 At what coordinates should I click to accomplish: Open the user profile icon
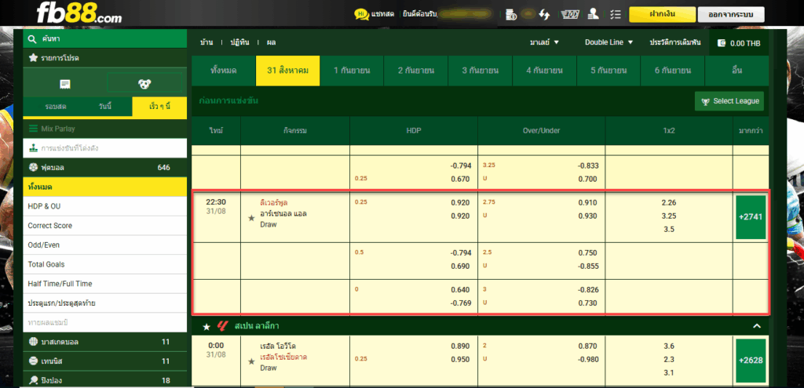pyautogui.click(x=594, y=14)
